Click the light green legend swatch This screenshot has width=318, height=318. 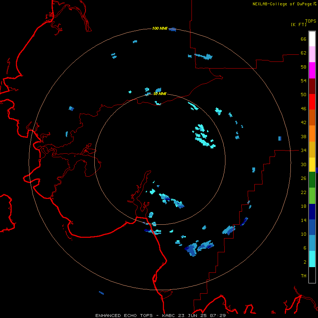click(x=312, y=196)
